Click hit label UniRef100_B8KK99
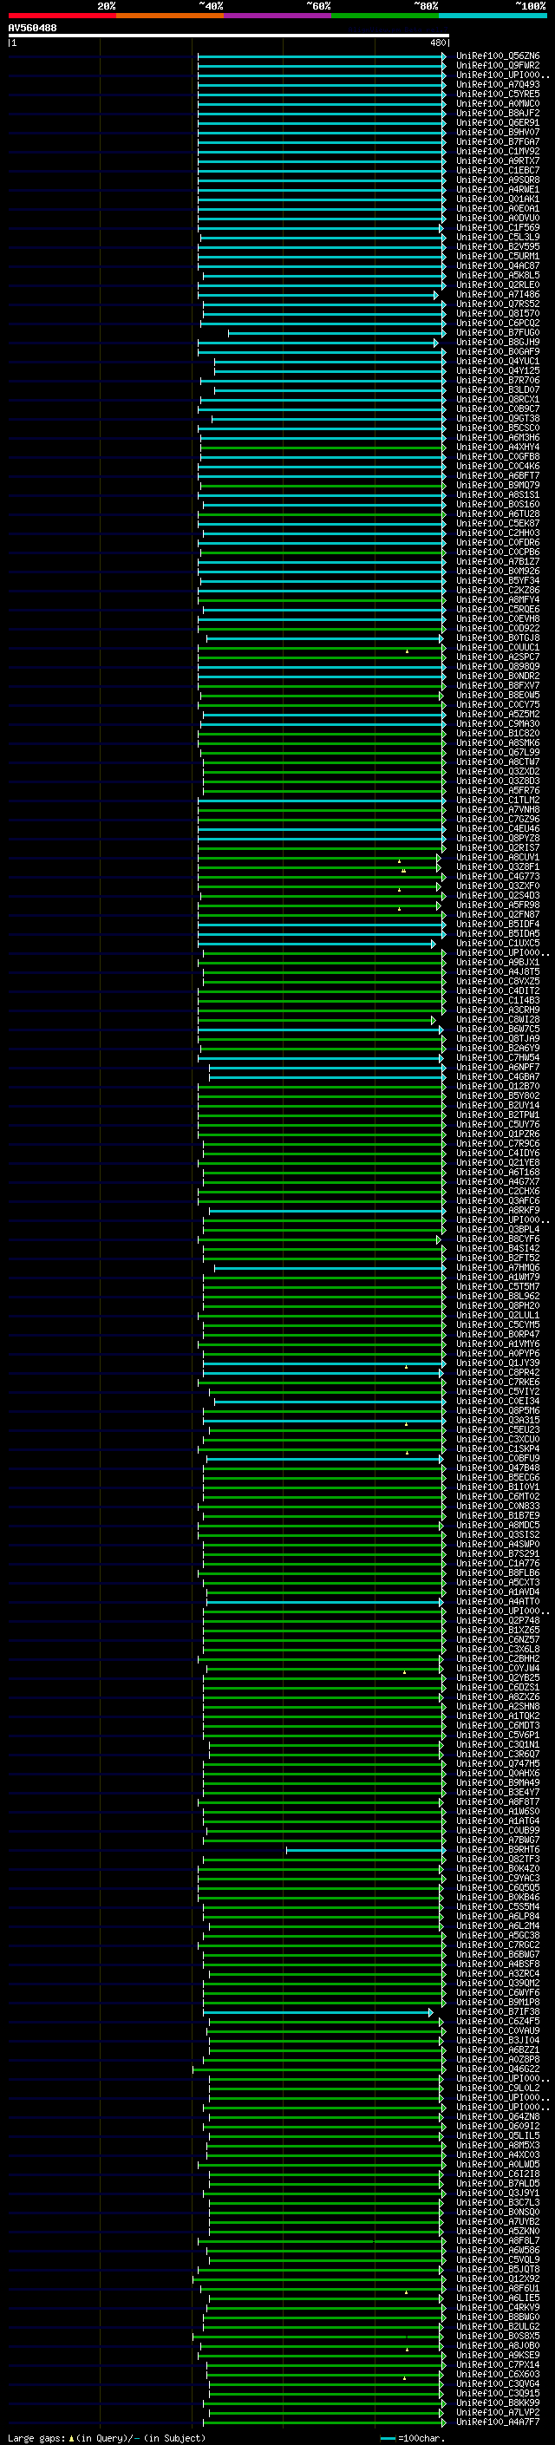Screen dimensions: 555x2445 [497, 2403]
